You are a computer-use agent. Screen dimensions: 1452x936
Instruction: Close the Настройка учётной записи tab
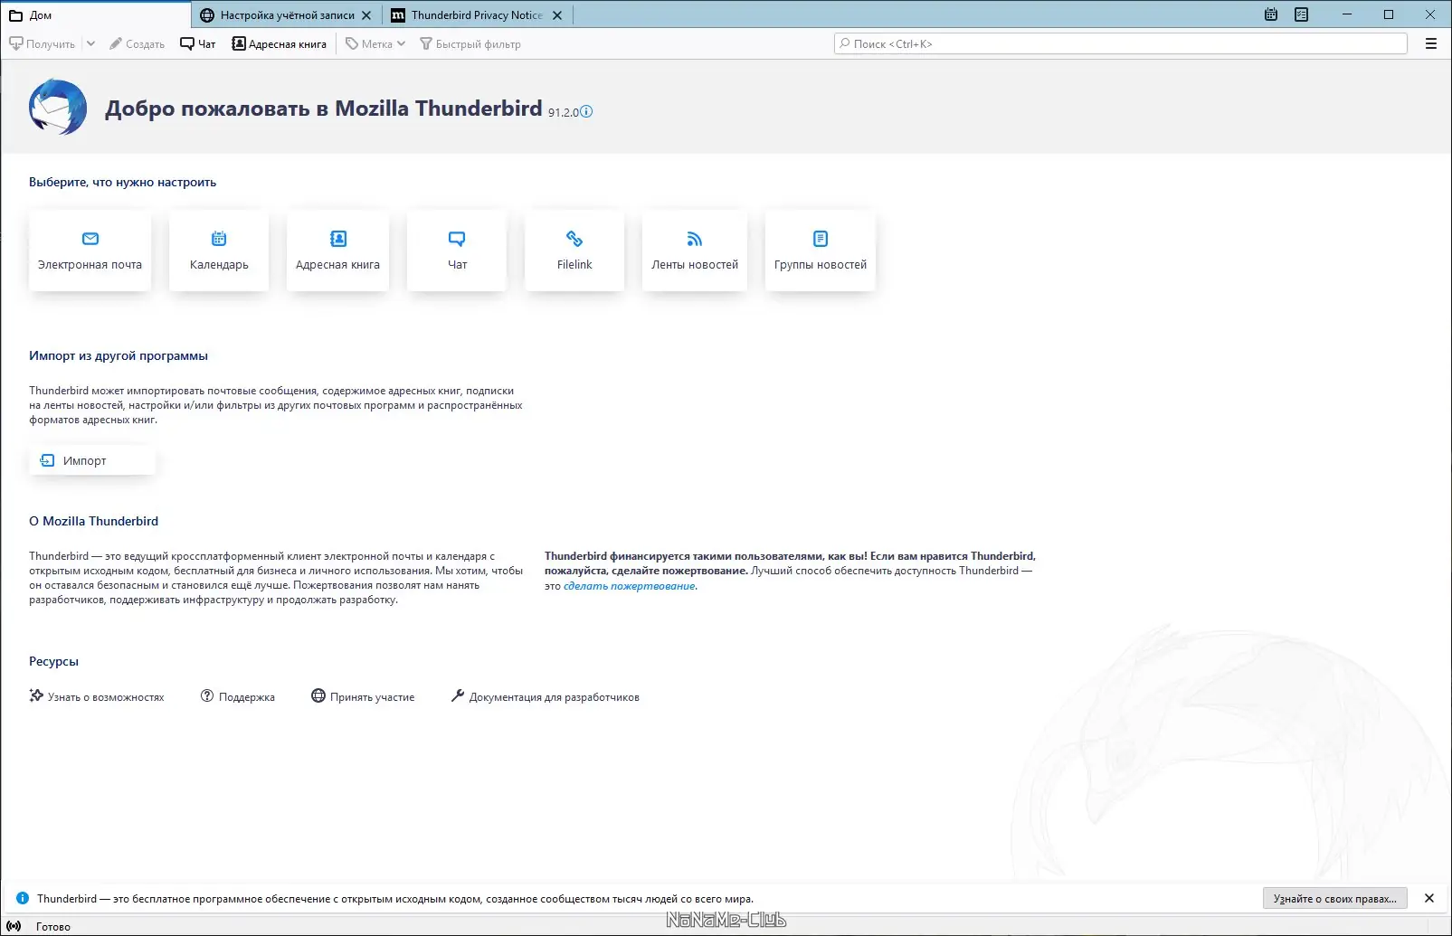click(x=366, y=15)
